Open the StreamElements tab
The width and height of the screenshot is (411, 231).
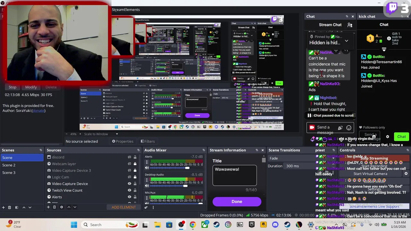tap(126, 10)
